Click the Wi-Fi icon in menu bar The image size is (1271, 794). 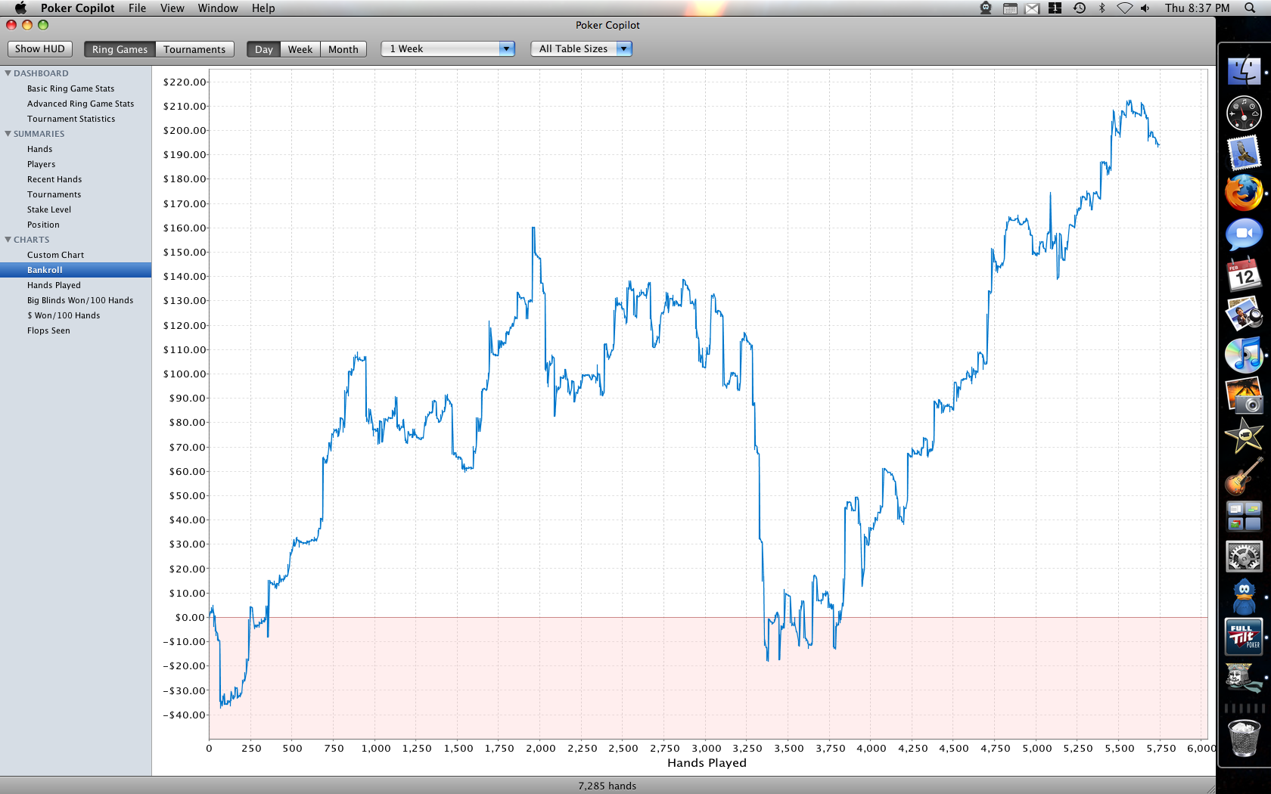click(x=1125, y=8)
